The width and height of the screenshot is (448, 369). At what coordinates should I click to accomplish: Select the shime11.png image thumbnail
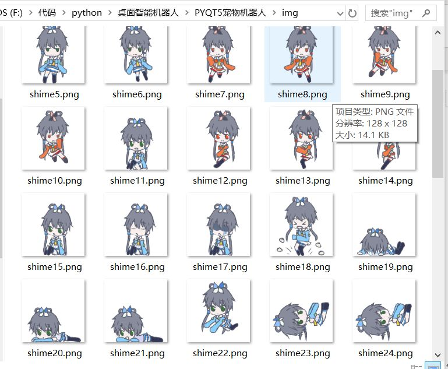[136, 138]
